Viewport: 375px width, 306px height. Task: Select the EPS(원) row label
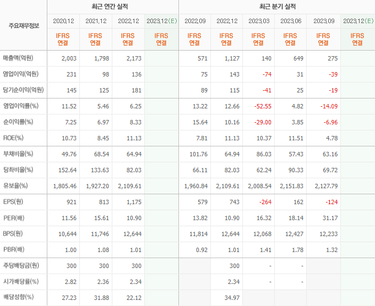[x=13, y=202]
